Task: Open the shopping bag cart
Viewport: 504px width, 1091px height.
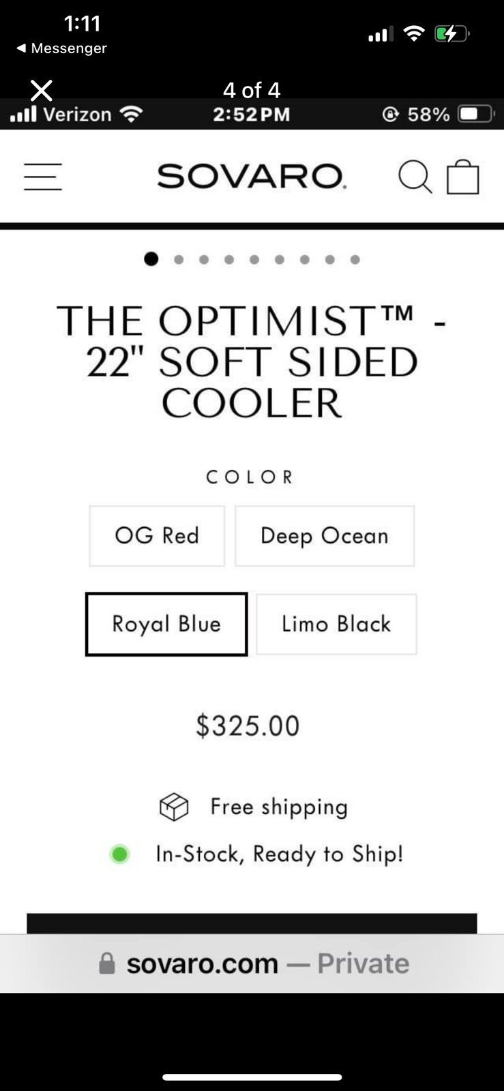Action: pyautogui.click(x=463, y=177)
